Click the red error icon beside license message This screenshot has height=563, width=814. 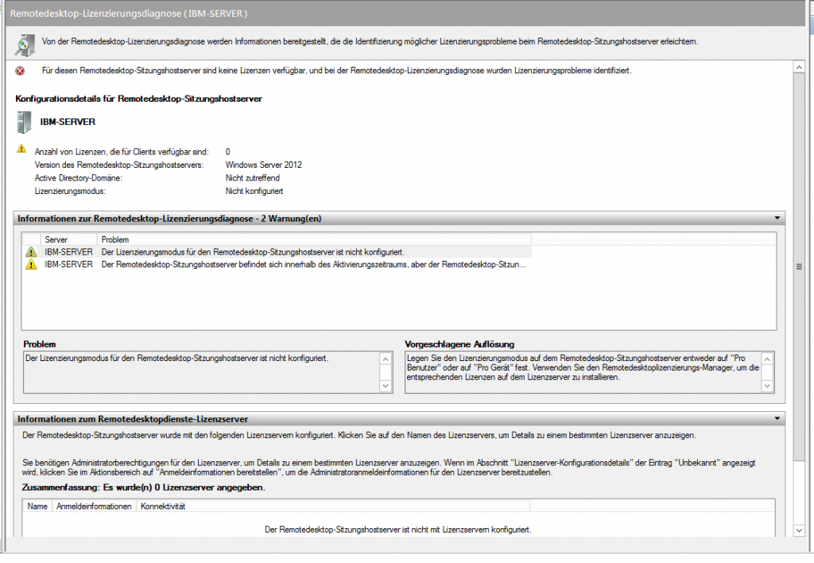click(20, 71)
